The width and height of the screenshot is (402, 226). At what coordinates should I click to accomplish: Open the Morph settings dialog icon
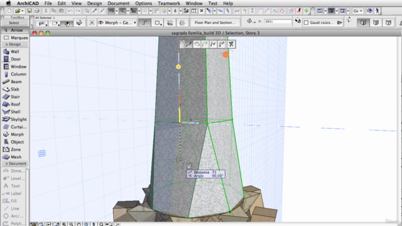(79, 23)
